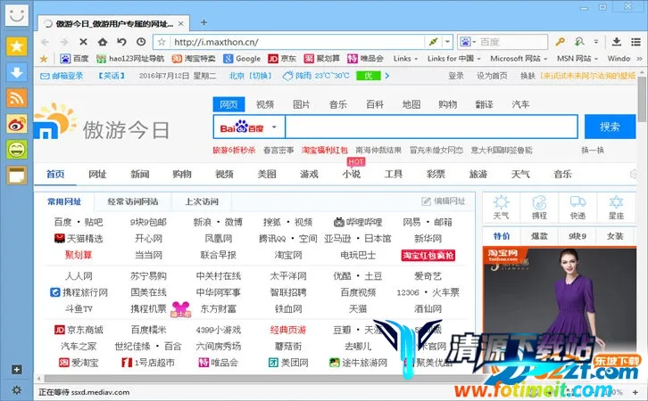The image size is (648, 401).
Task: Open the new tab with plus button
Action: [204, 22]
